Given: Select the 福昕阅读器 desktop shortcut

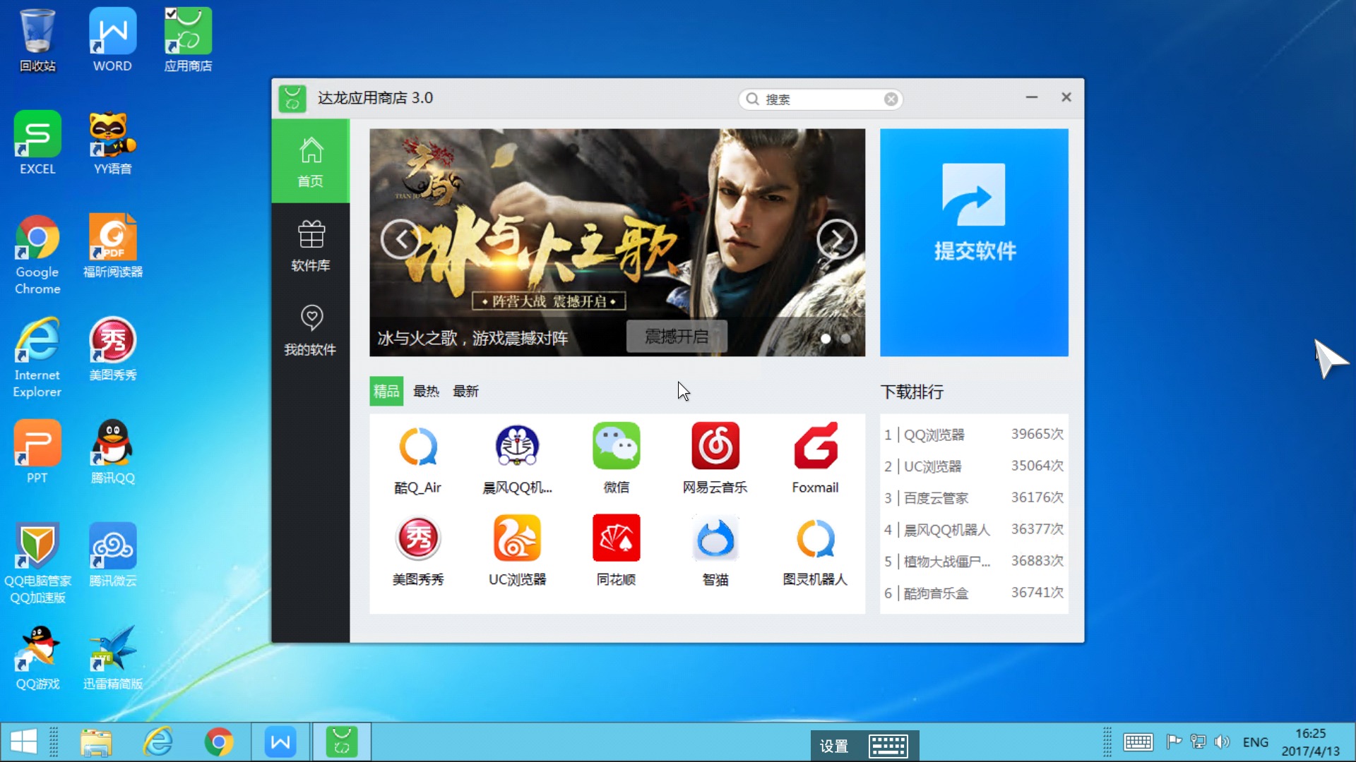Looking at the screenshot, I should [112, 246].
